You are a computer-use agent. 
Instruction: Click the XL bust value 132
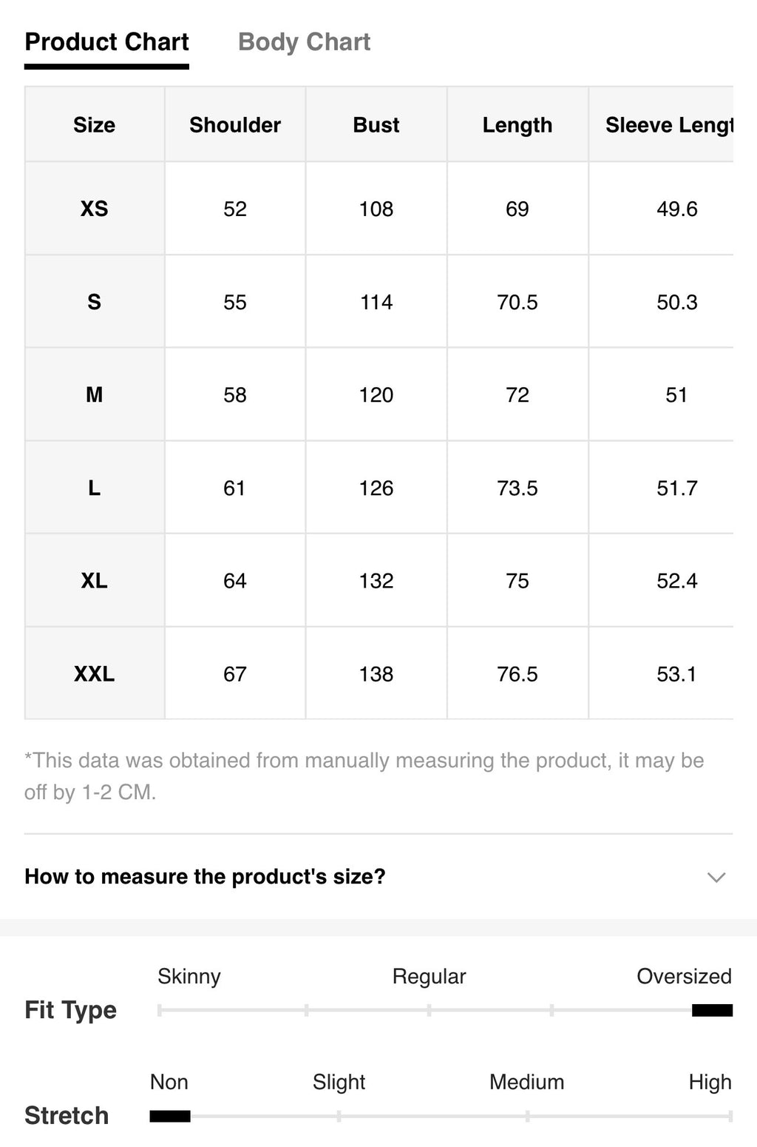(x=376, y=581)
